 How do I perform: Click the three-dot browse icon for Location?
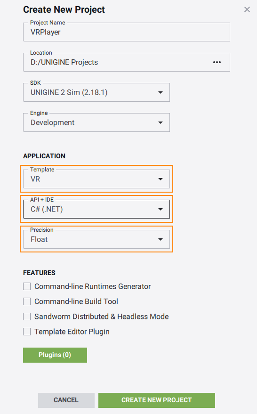[x=217, y=62]
